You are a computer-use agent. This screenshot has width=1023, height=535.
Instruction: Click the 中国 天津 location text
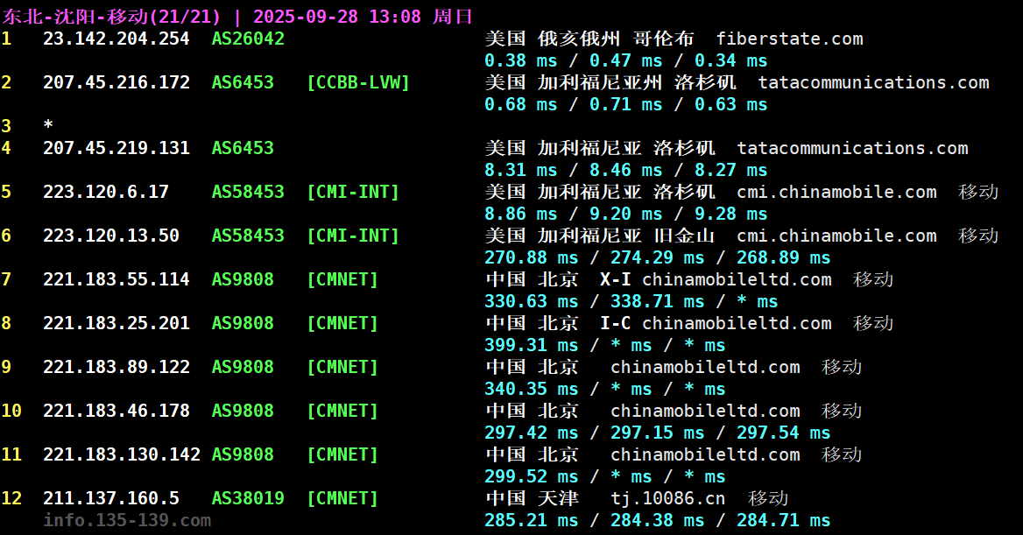[x=532, y=499]
